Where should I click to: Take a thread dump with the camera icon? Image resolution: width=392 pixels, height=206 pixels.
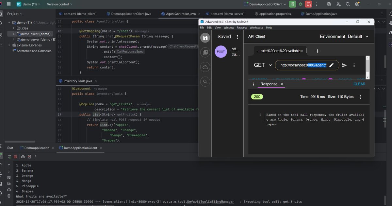(23, 157)
